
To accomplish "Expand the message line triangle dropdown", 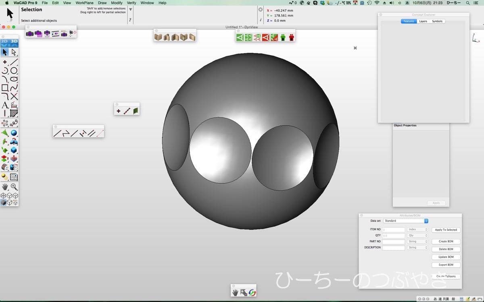I will 130,9.
